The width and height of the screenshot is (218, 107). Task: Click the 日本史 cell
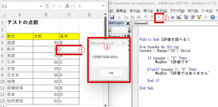[x=20, y=75]
